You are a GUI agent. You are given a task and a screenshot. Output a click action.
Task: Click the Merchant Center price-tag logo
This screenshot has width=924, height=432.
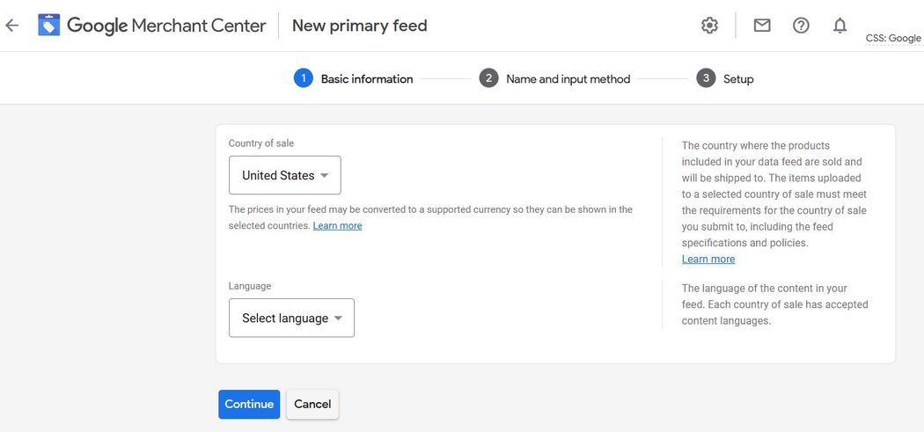(x=49, y=26)
